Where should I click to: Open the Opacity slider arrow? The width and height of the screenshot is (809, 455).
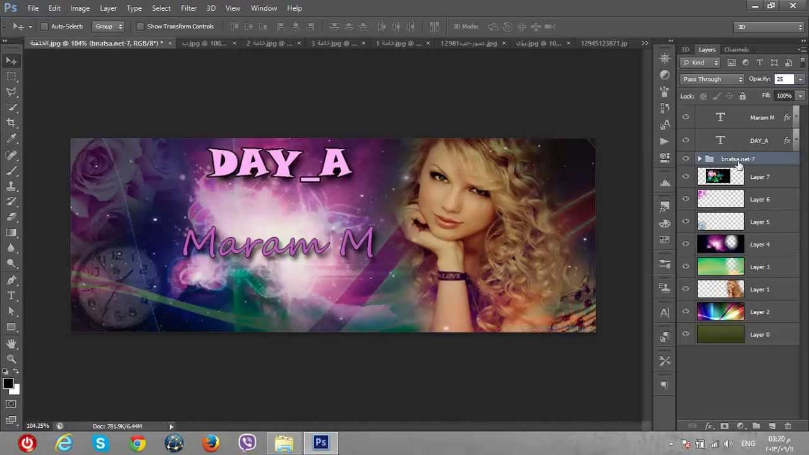[x=800, y=79]
